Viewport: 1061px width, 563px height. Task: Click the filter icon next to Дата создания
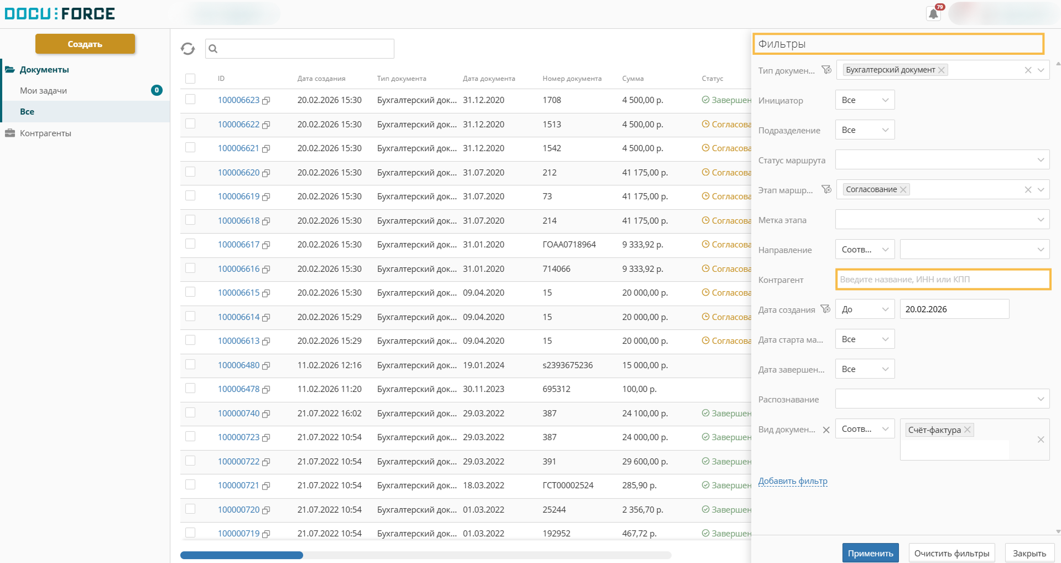click(825, 309)
